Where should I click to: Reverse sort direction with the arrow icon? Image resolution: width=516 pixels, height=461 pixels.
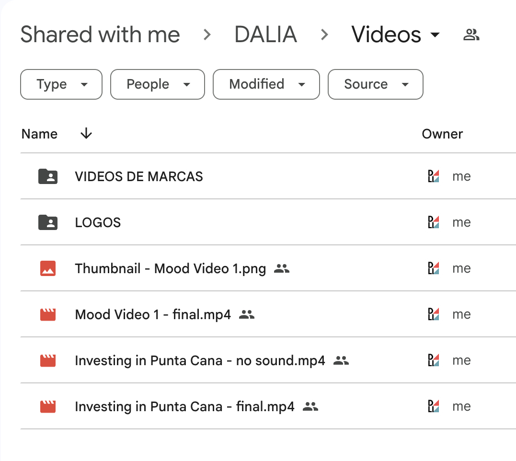(86, 134)
